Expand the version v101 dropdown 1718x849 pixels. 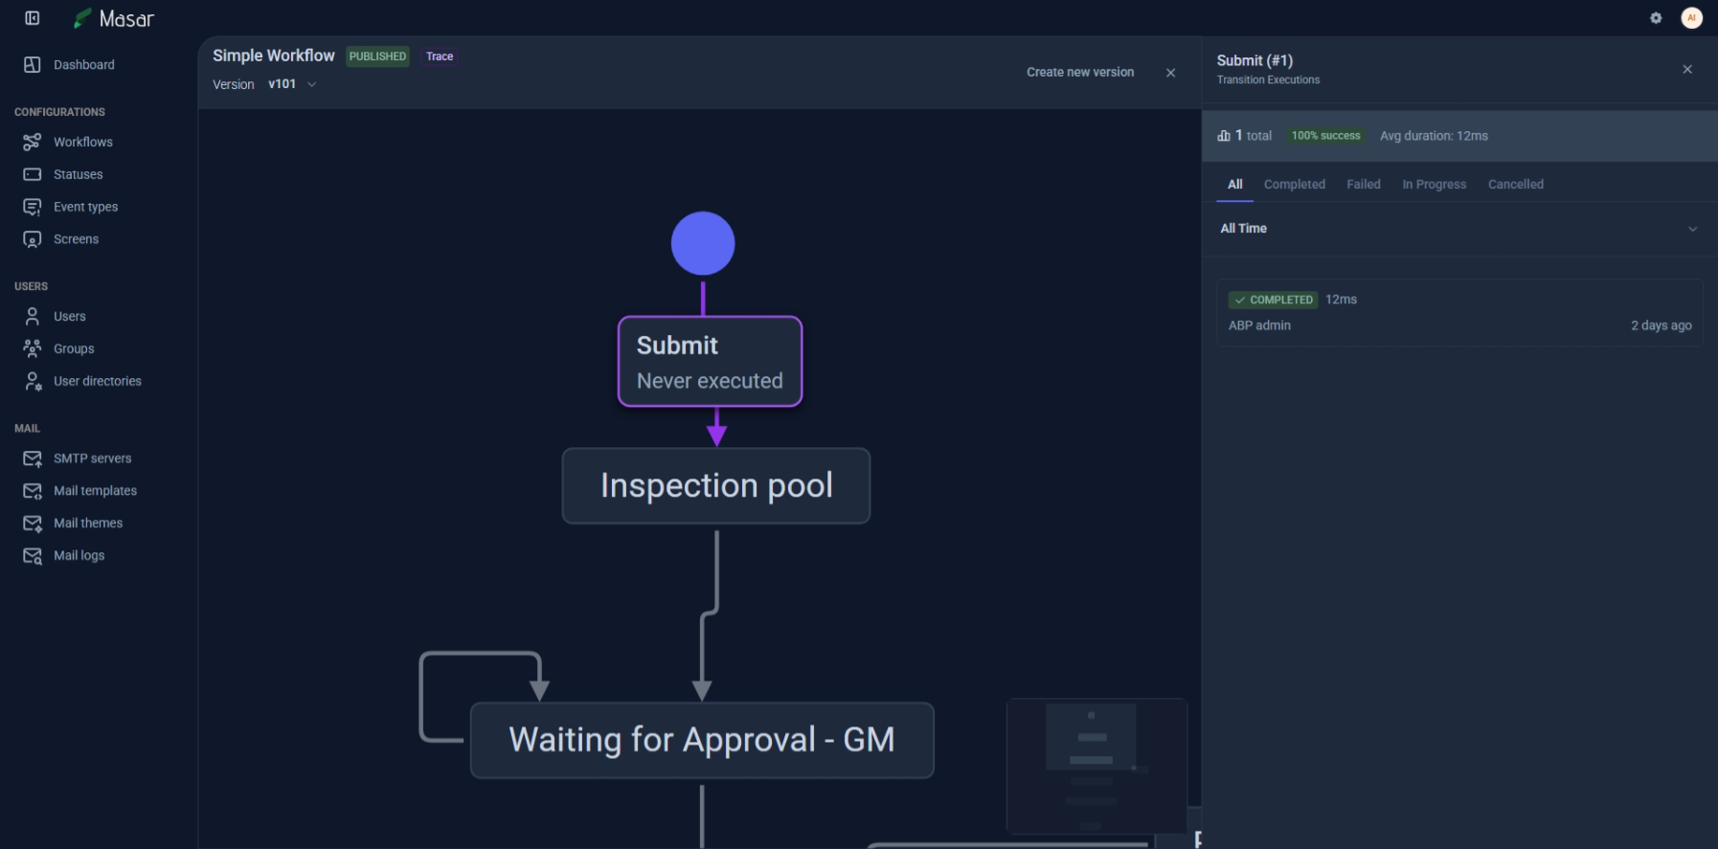point(292,84)
